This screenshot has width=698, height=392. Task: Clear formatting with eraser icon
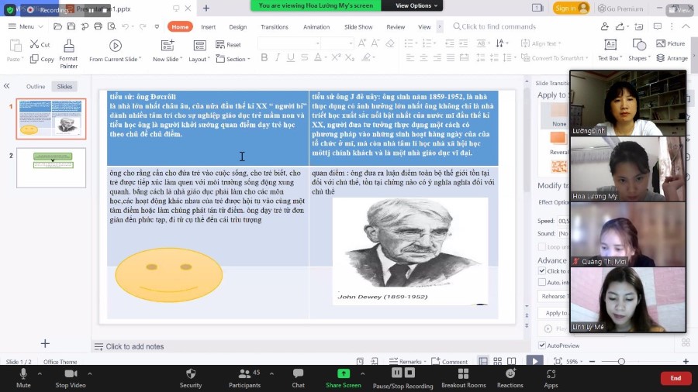tap(390, 43)
